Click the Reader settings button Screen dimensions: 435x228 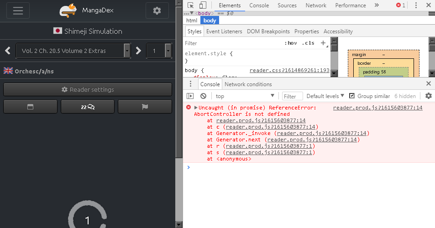pyautogui.click(x=88, y=89)
